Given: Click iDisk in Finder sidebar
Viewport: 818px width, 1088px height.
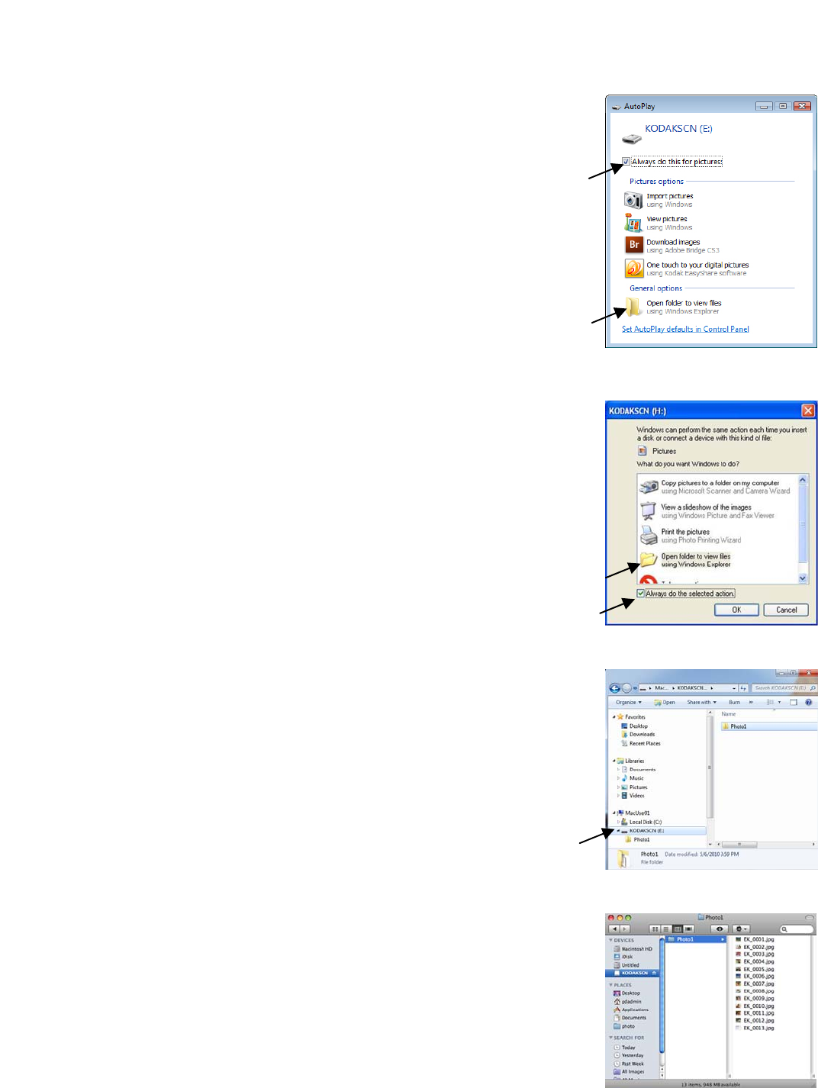Looking at the screenshot, I should point(623,957).
